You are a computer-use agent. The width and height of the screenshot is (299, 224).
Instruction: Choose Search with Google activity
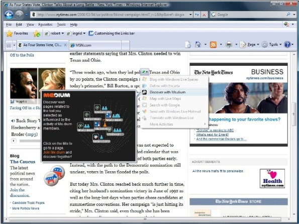174,105
